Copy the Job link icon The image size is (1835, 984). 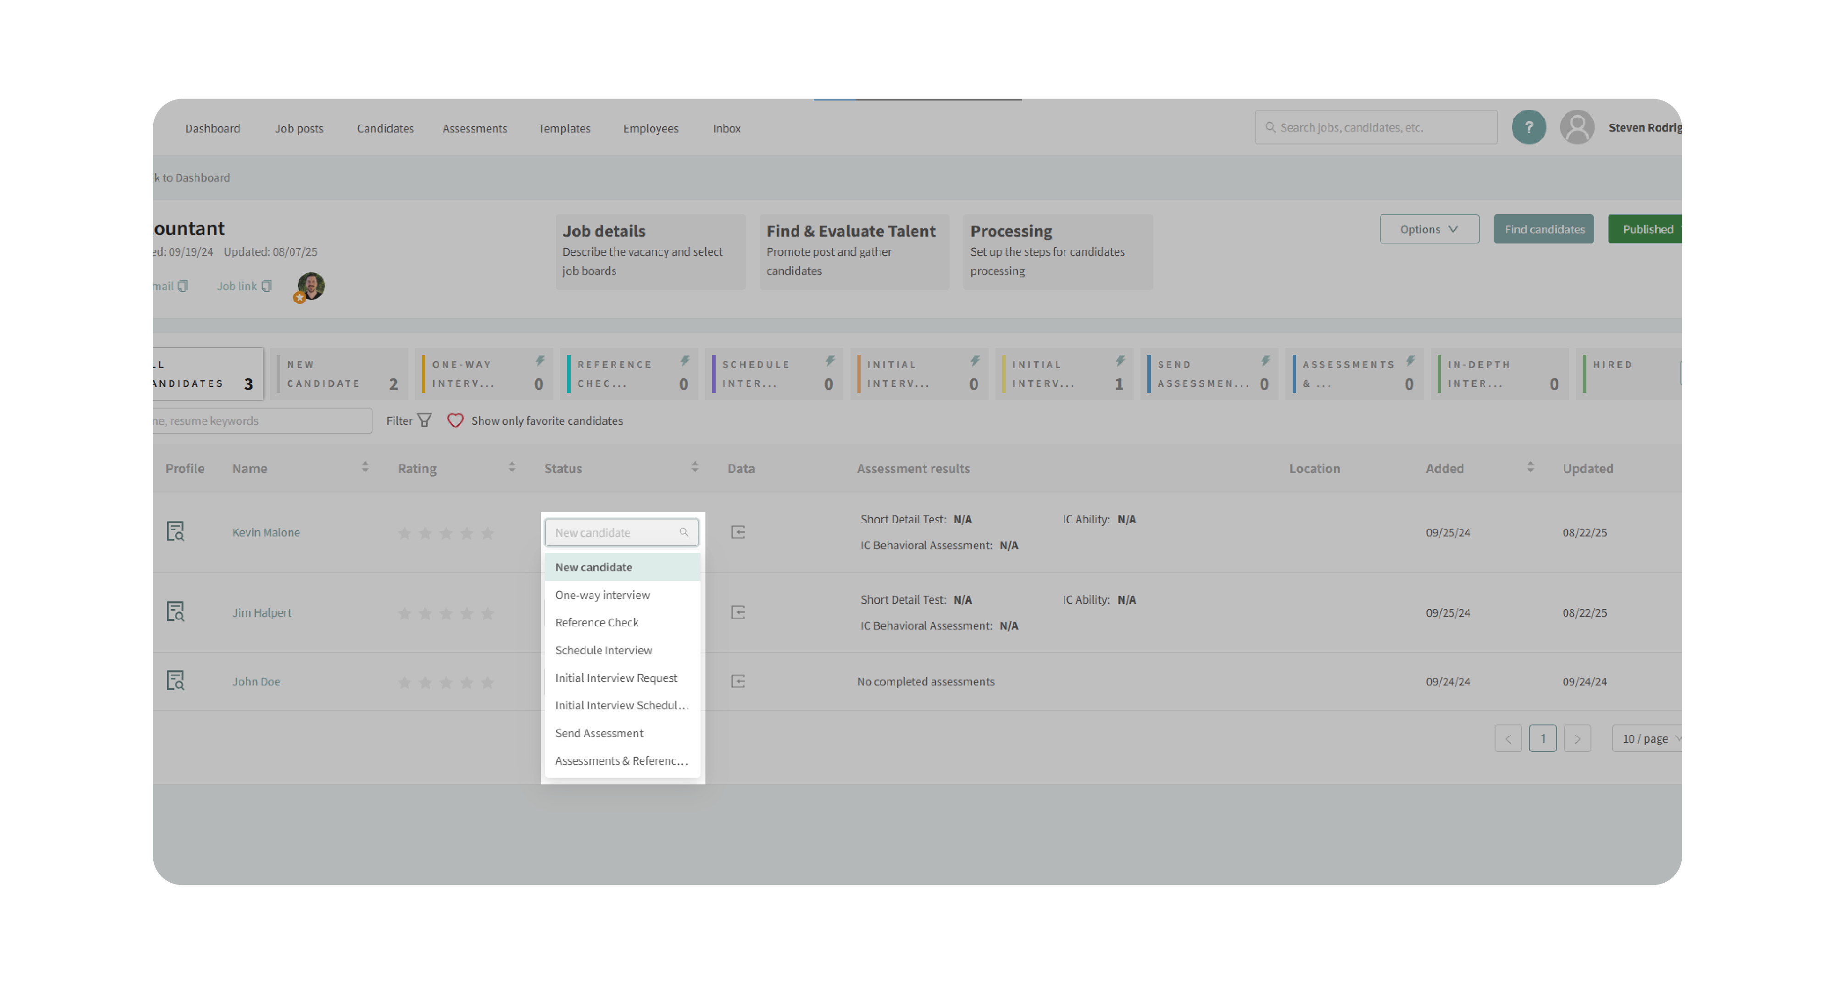tap(267, 286)
